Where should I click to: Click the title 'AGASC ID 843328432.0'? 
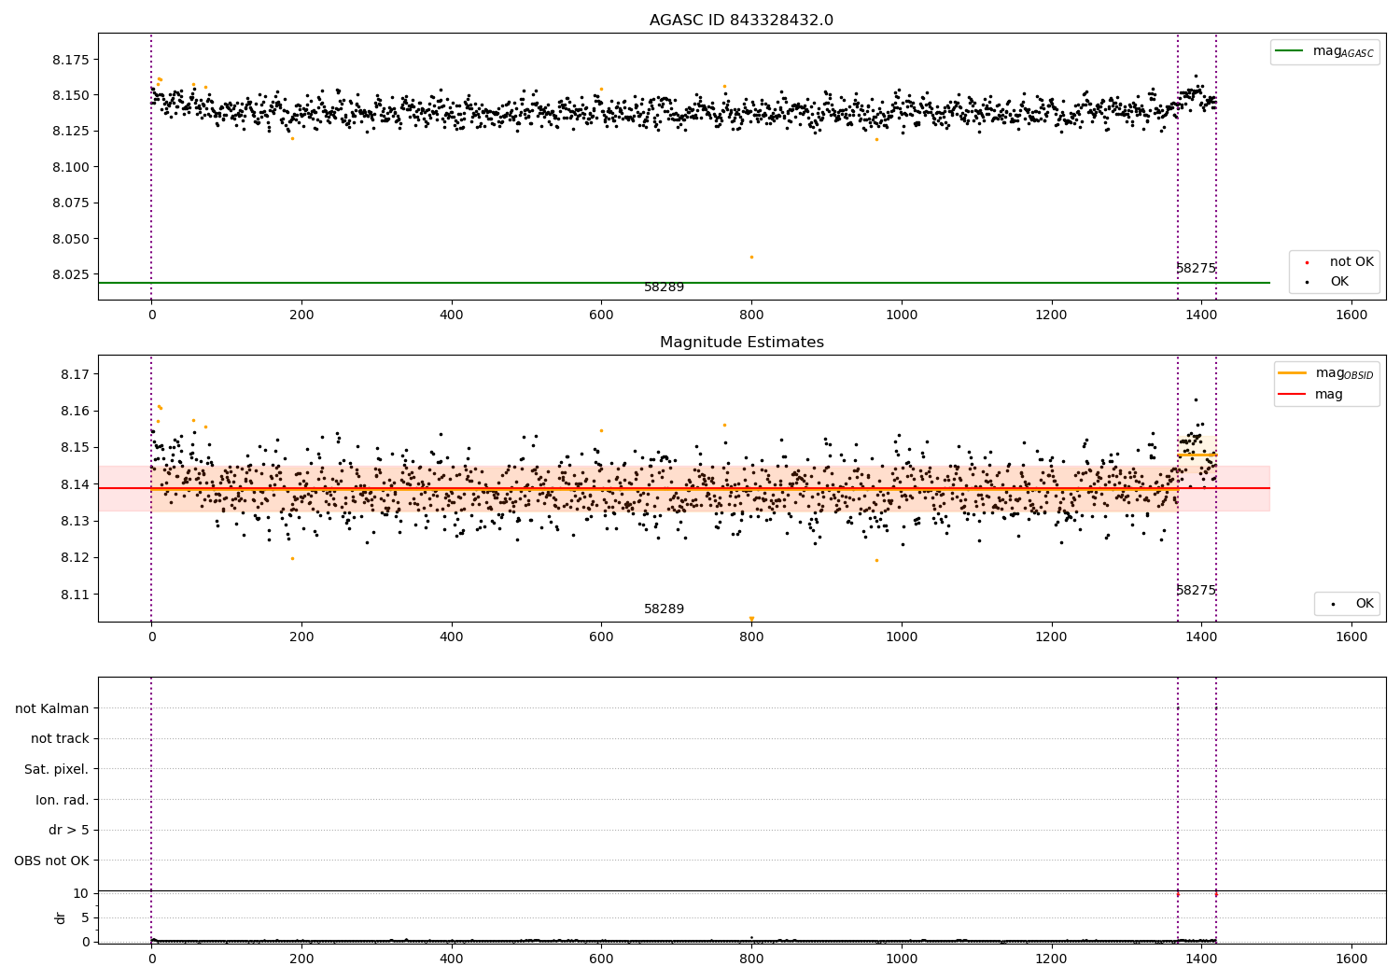pyautogui.click(x=741, y=21)
